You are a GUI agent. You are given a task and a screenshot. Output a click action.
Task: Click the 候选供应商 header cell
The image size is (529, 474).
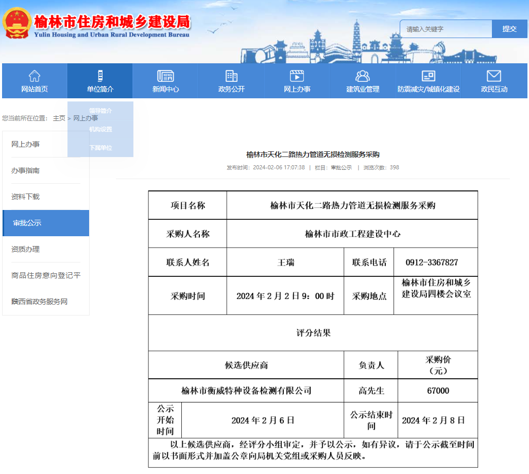coord(246,365)
